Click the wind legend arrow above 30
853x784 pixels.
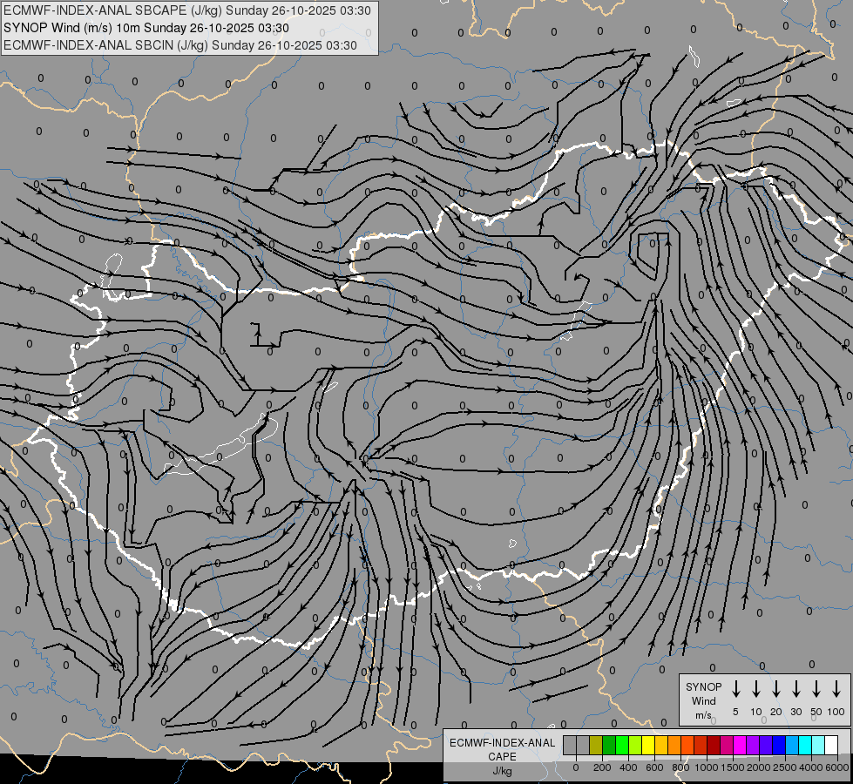pos(795,689)
